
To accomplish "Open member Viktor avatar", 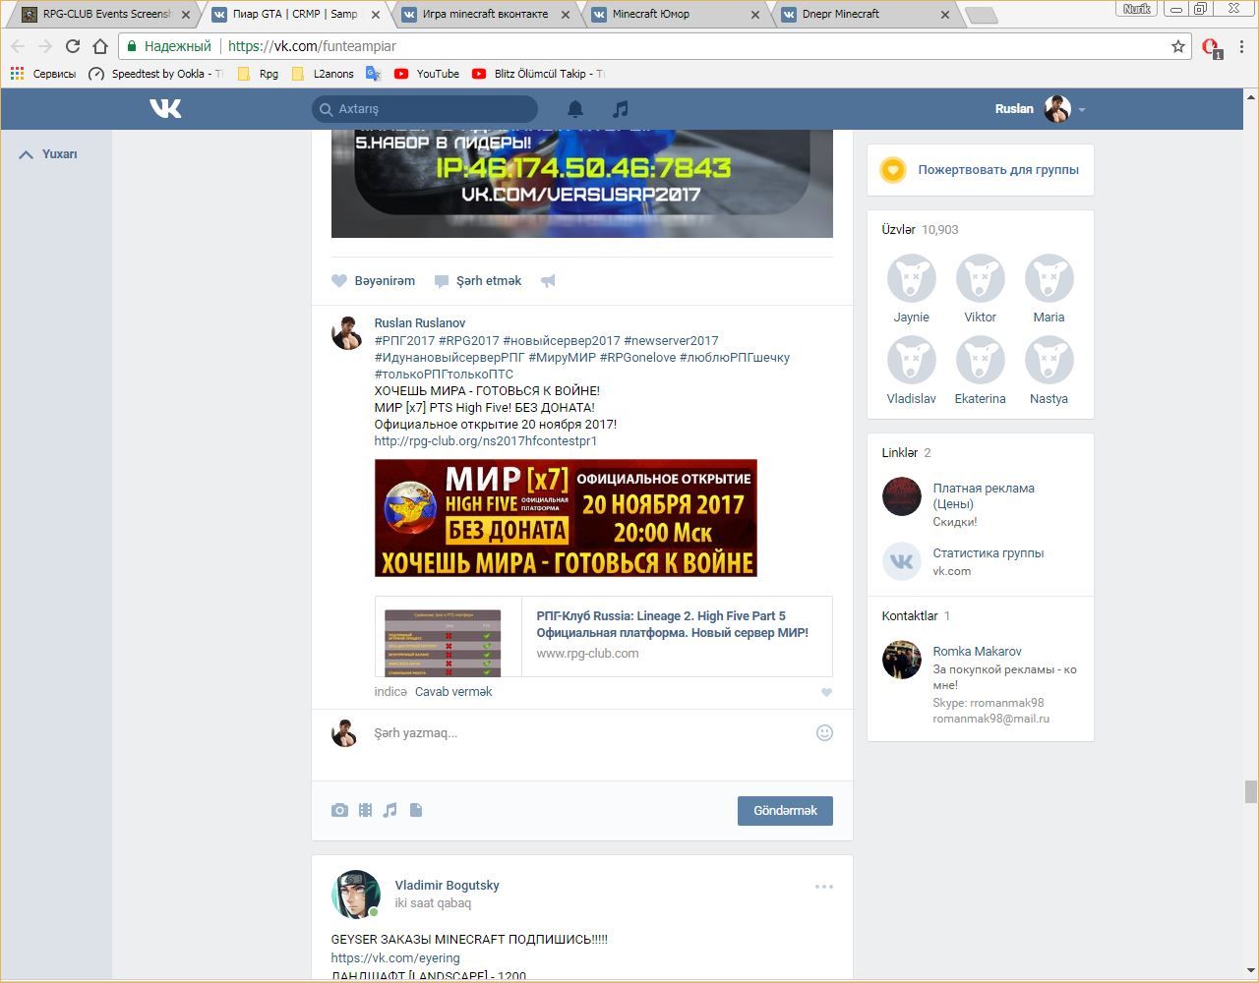I will pyautogui.click(x=980, y=278).
